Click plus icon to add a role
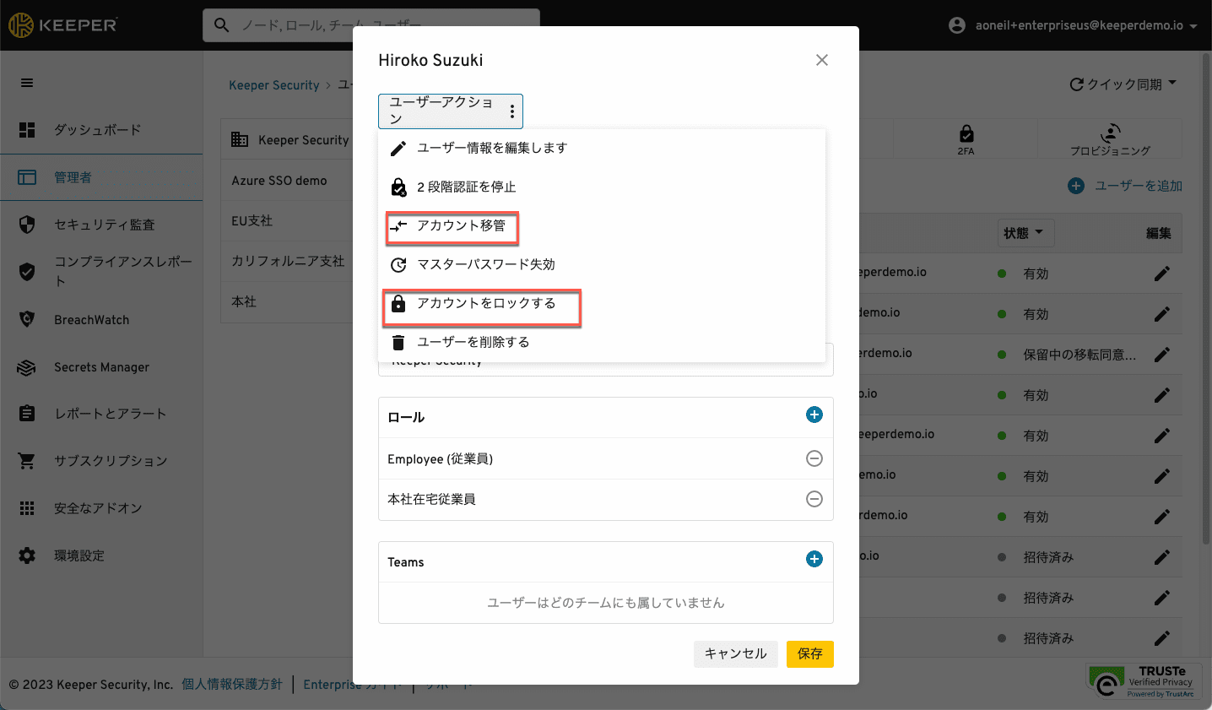This screenshot has height=710, width=1212. [814, 415]
